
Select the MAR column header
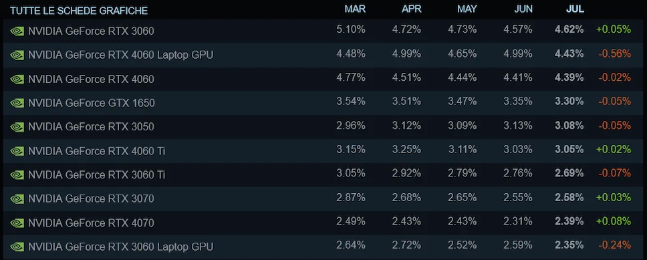click(355, 9)
